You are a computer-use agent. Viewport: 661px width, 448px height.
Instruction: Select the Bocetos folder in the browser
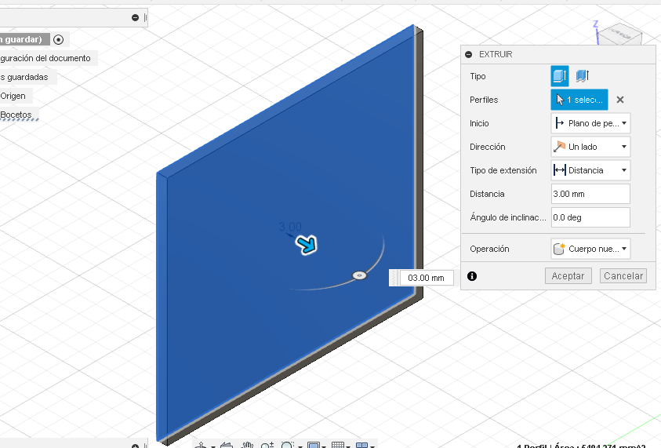(16, 115)
